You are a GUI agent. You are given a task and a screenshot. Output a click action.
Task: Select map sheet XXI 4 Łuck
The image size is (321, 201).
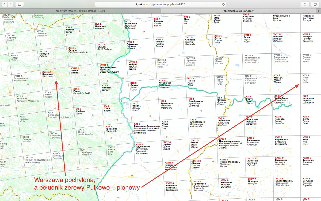click(x=165, y=124)
